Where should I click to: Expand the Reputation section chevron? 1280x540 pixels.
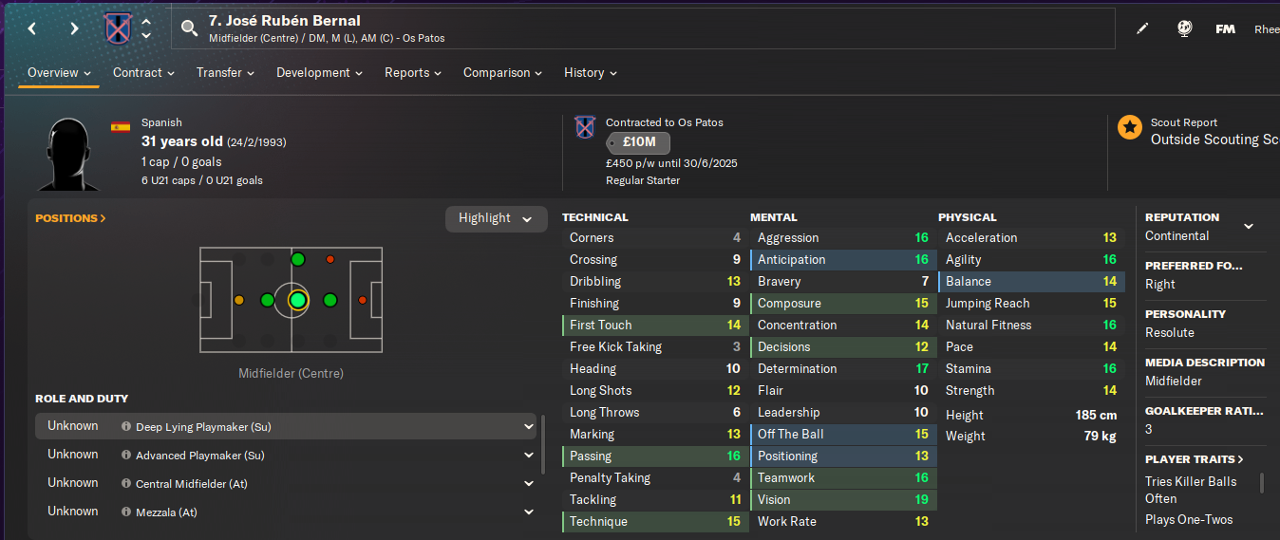(1249, 226)
